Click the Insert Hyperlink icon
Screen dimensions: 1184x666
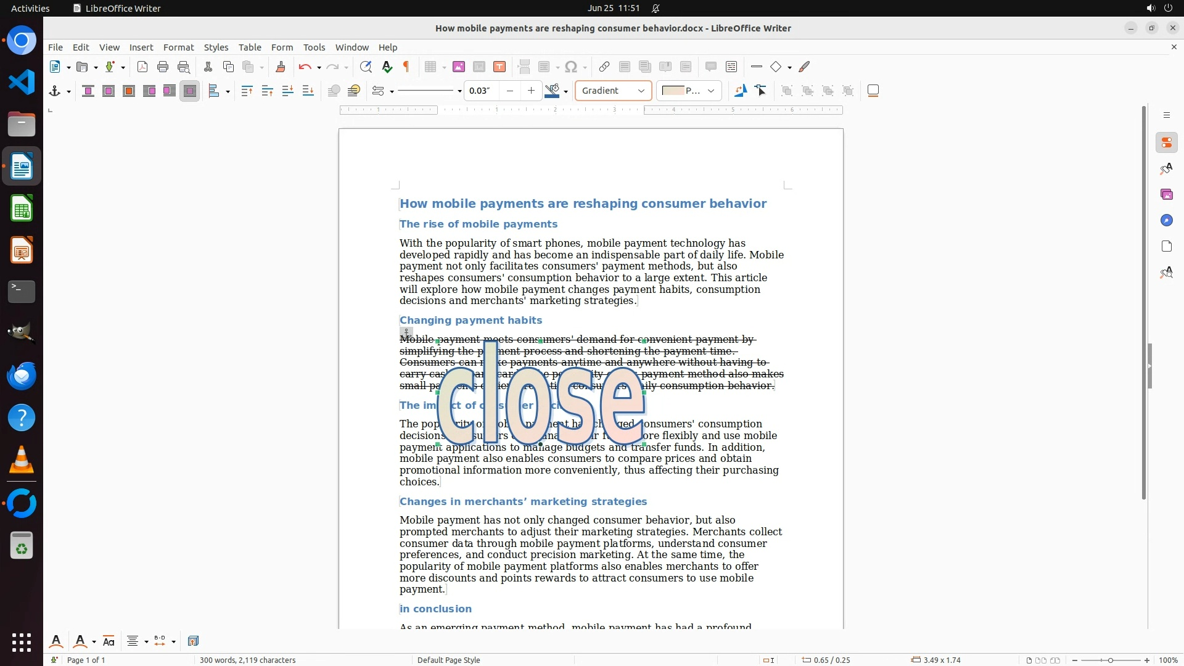(x=604, y=67)
